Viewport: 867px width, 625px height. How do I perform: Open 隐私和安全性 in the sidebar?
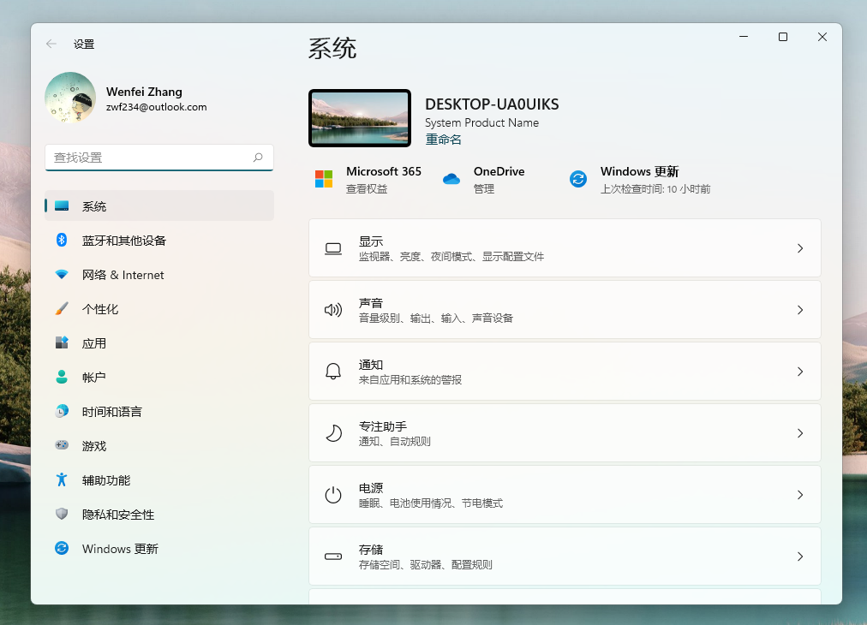pyautogui.click(x=159, y=515)
